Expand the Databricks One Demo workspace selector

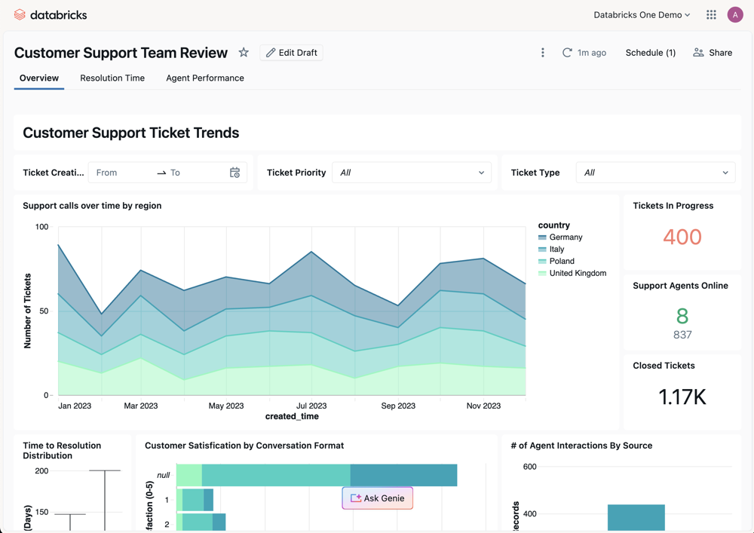pyautogui.click(x=642, y=14)
